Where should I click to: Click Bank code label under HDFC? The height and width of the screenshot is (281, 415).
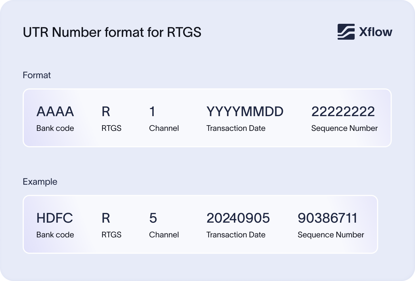(55, 235)
